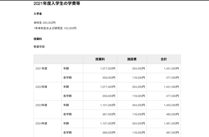
Task: Select the 2022年度 row label
Action: [41, 87]
